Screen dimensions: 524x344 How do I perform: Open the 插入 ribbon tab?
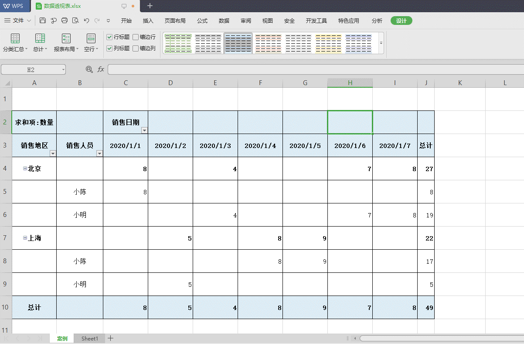(x=148, y=21)
